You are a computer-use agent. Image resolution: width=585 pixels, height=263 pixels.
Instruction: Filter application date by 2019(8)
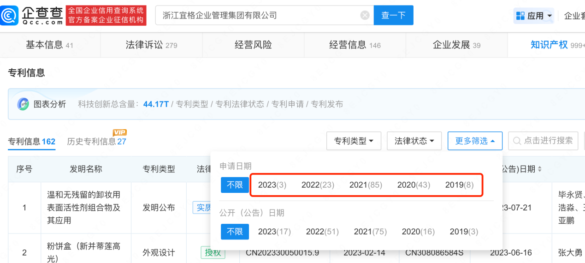459,185
